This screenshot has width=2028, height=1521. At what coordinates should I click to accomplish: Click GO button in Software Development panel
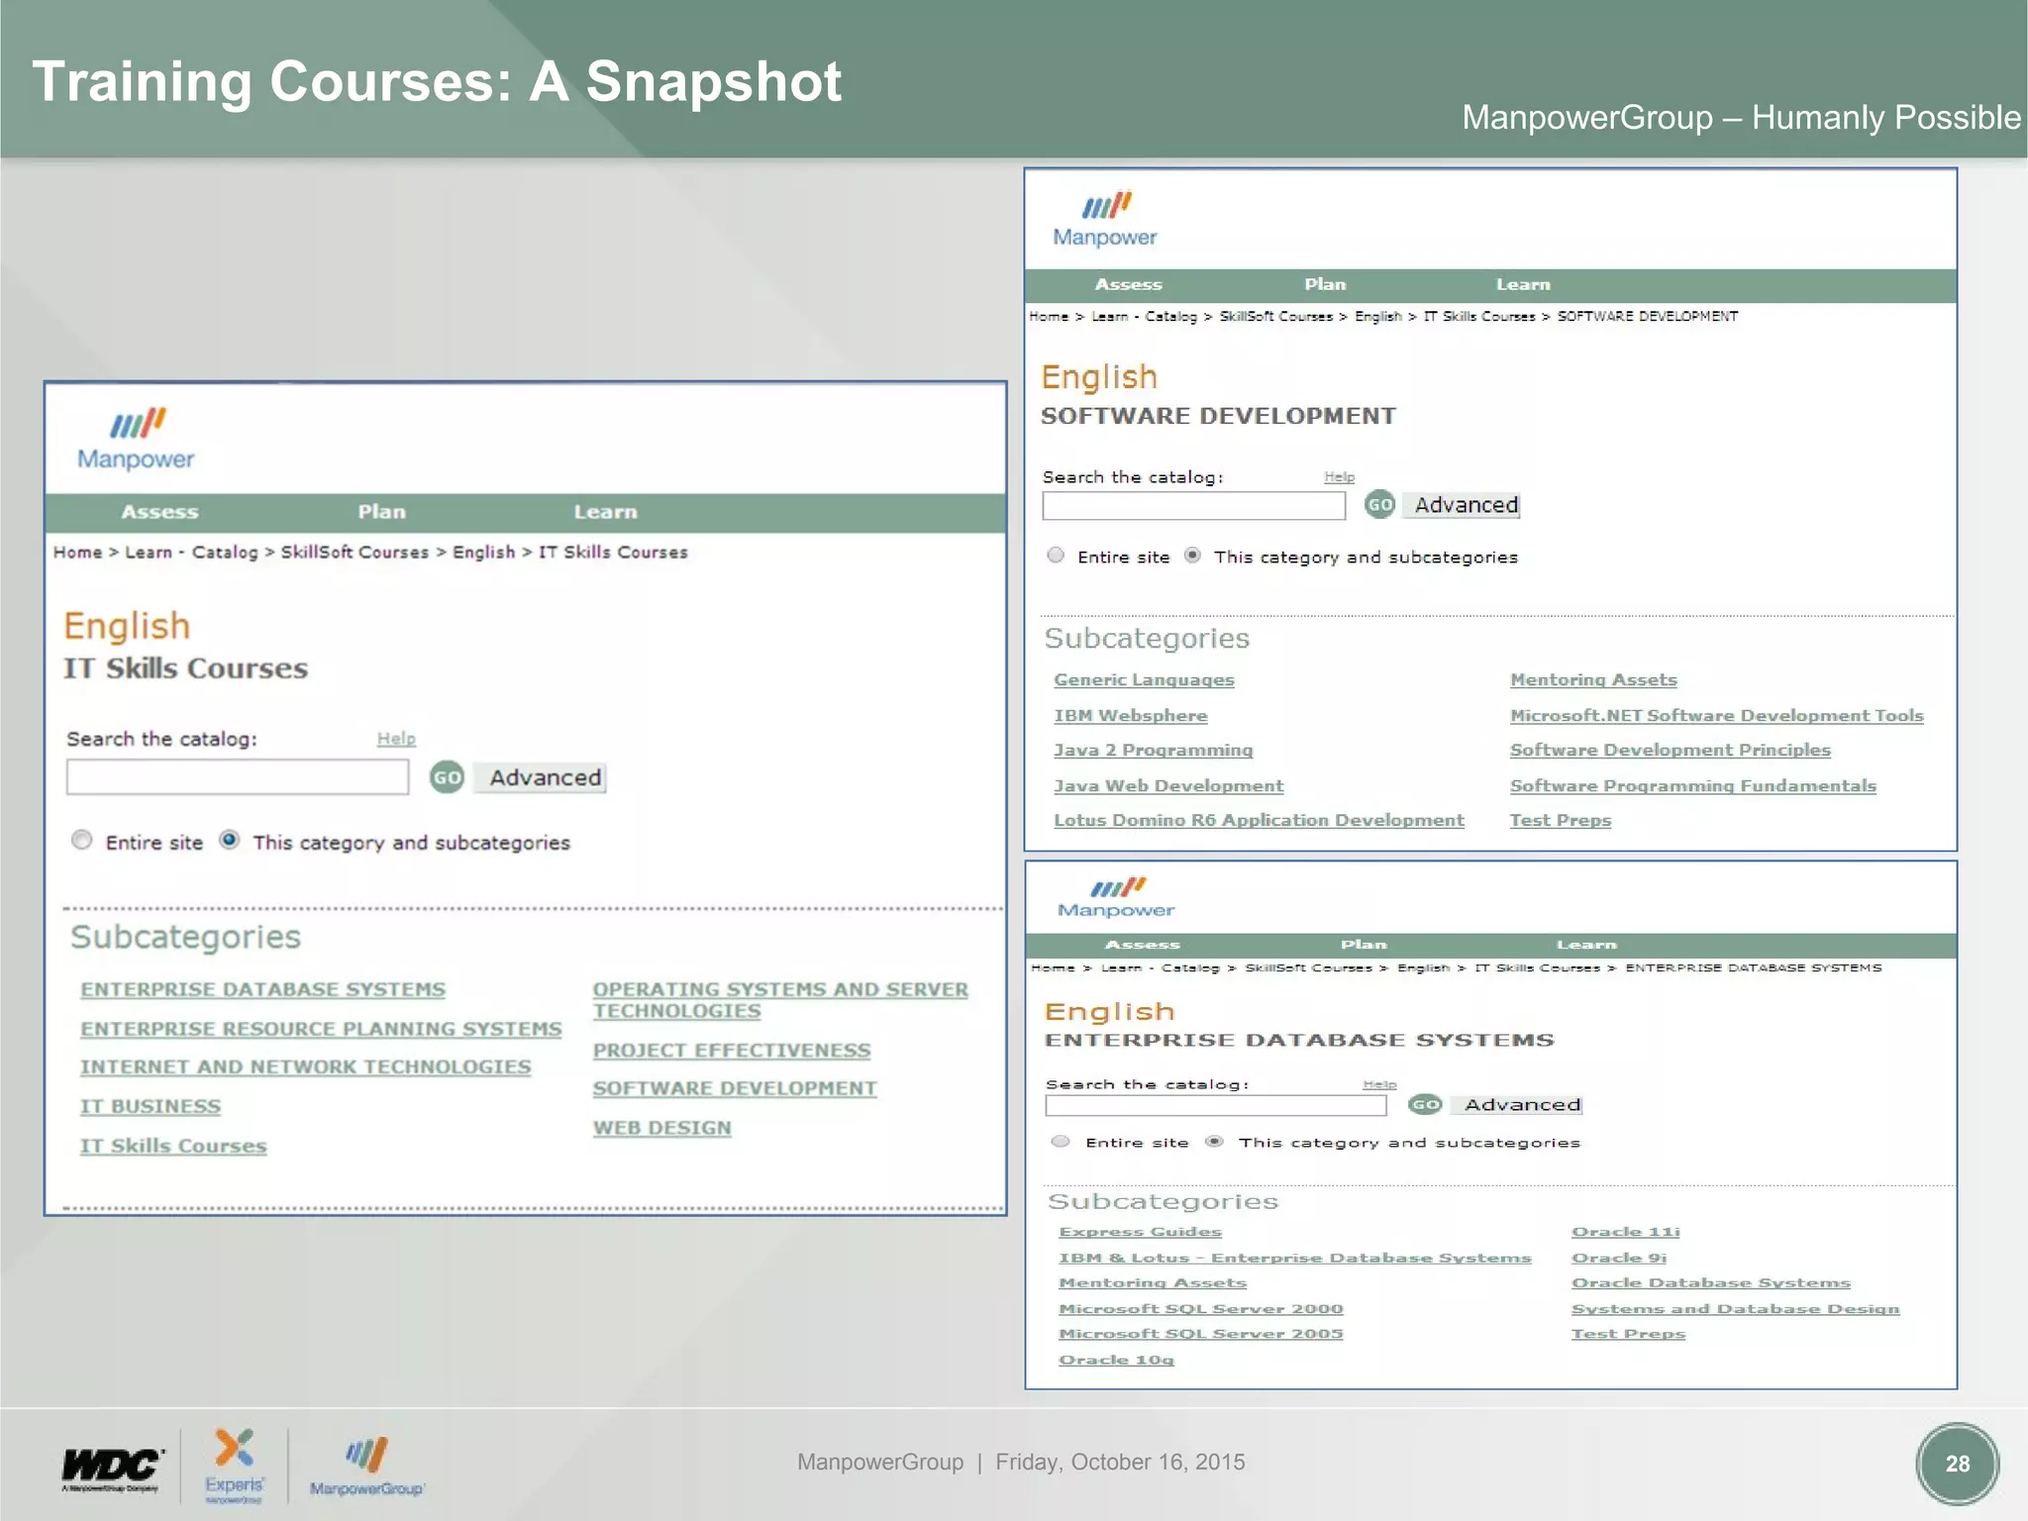pos(1379,504)
